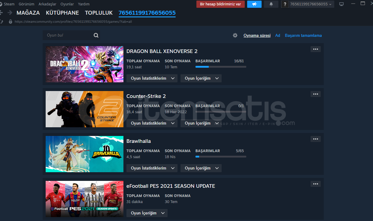Click the Counter-Strike 2 achievements progress bar
This screenshot has width=373, height=221.
tap(221, 112)
